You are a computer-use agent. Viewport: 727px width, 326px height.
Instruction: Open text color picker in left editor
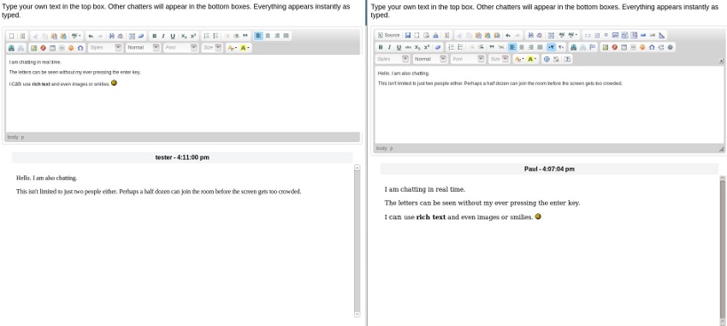232,48
